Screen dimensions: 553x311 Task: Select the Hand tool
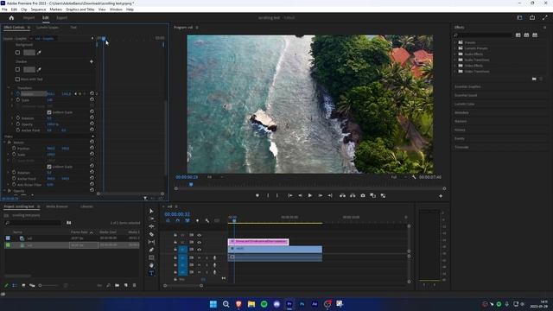pyautogui.click(x=151, y=265)
